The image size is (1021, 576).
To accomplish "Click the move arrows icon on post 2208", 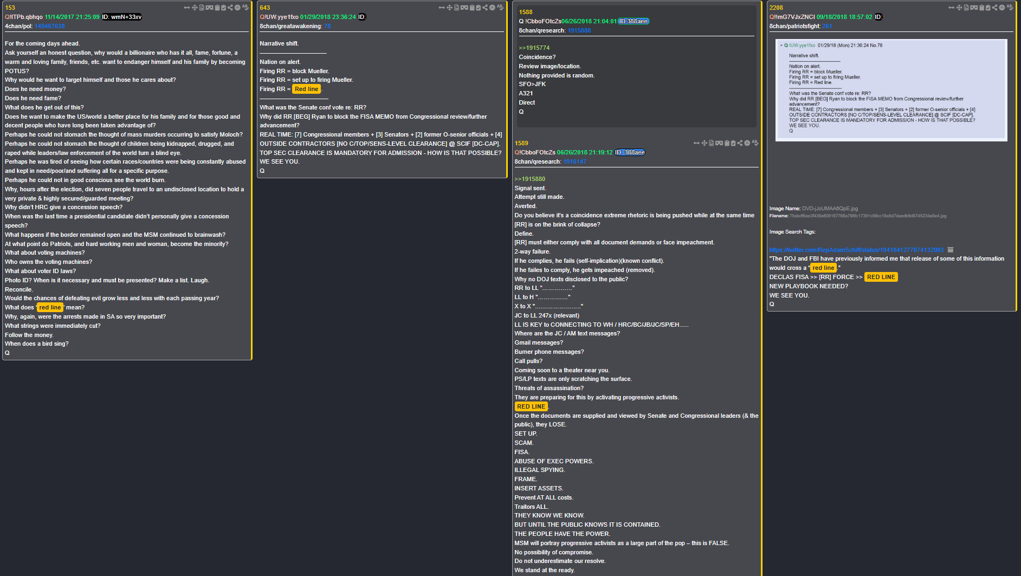I will [959, 8].
